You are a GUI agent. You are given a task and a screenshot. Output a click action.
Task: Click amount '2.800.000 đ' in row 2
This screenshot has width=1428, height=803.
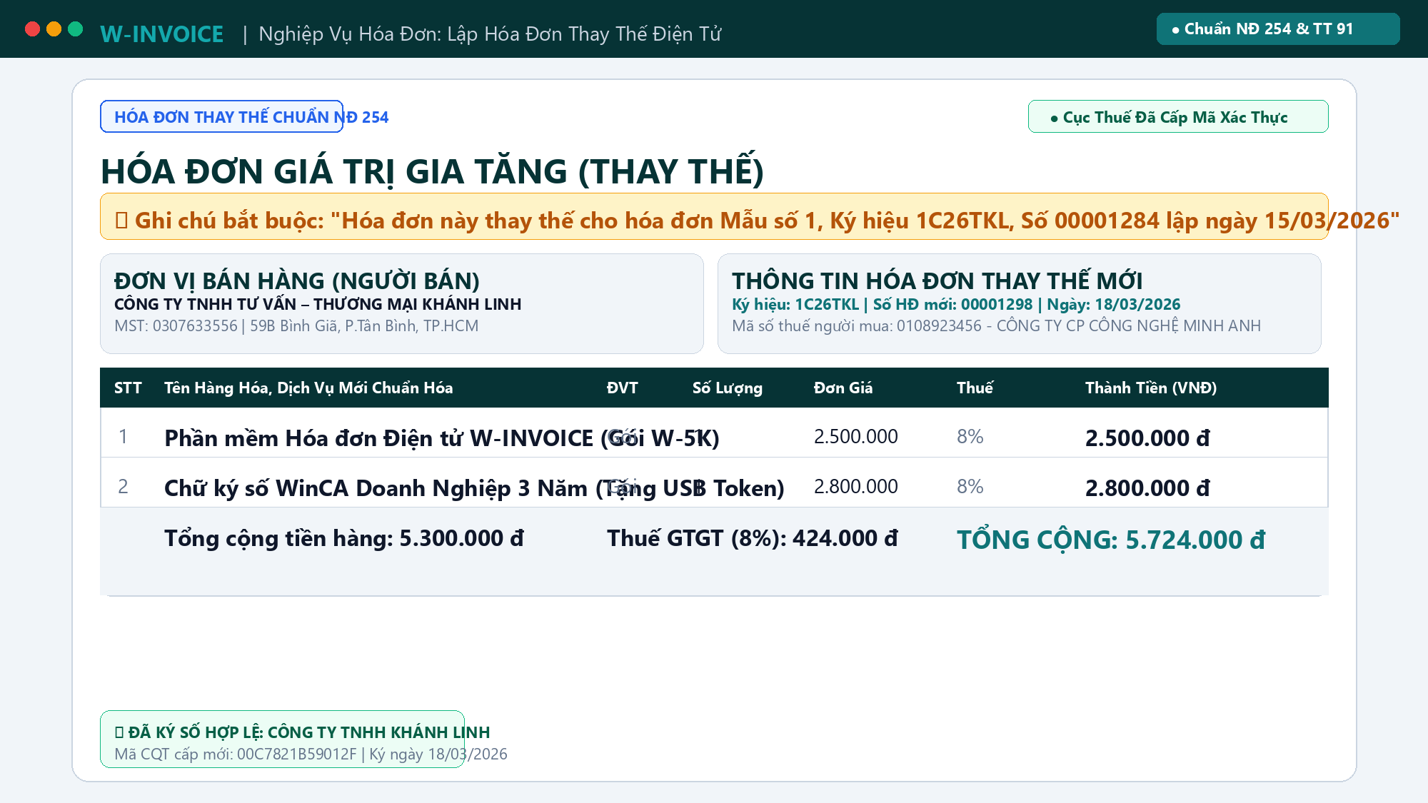[x=1147, y=488]
